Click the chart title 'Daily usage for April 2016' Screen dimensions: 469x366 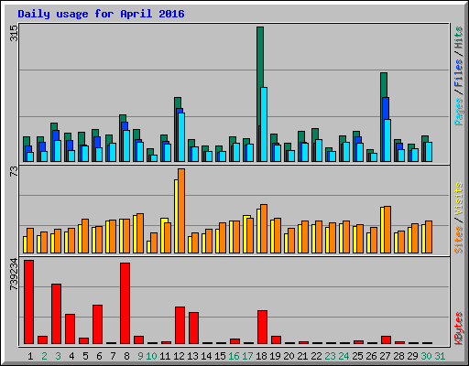coord(101,14)
